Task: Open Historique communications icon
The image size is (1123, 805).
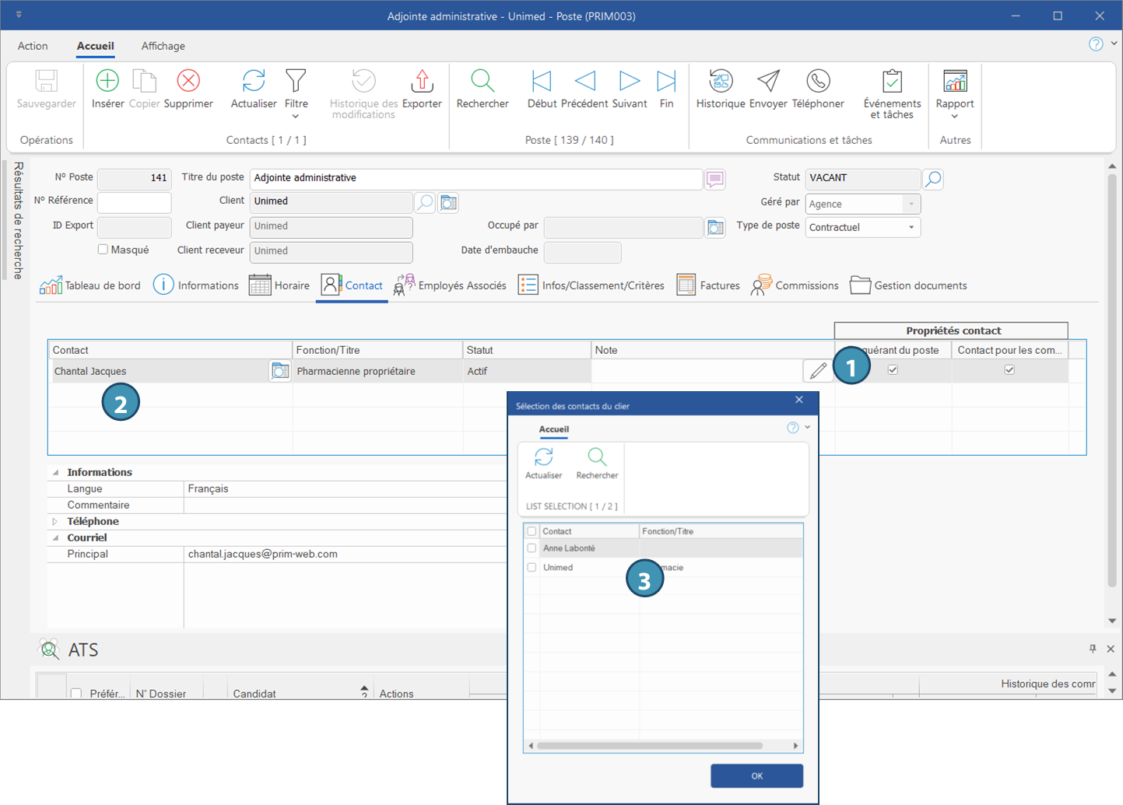Action: (720, 82)
